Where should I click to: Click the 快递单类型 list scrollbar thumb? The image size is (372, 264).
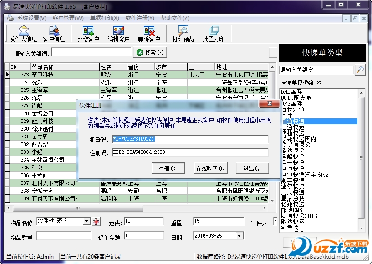pyautogui.click(x=362, y=158)
